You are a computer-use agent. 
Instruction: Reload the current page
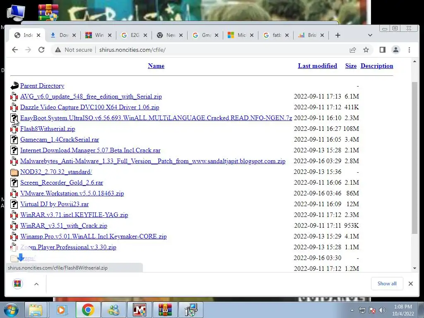point(41,50)
